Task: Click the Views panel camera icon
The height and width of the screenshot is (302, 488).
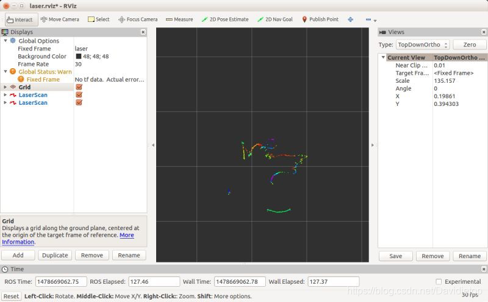Action: pyautogui.click(x=383, y=32)
